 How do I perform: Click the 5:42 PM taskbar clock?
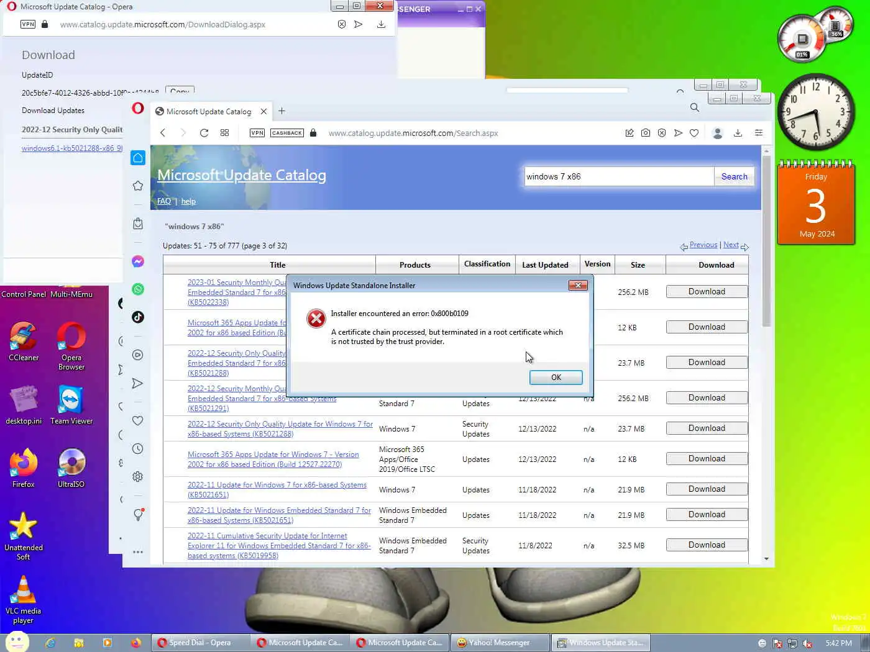[838, 643]
